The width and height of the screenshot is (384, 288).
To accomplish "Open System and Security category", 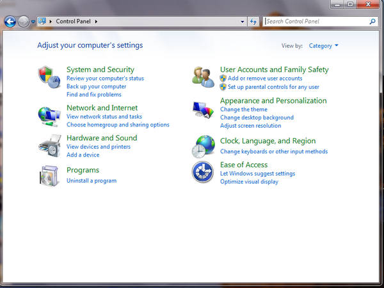I will 100,70.
